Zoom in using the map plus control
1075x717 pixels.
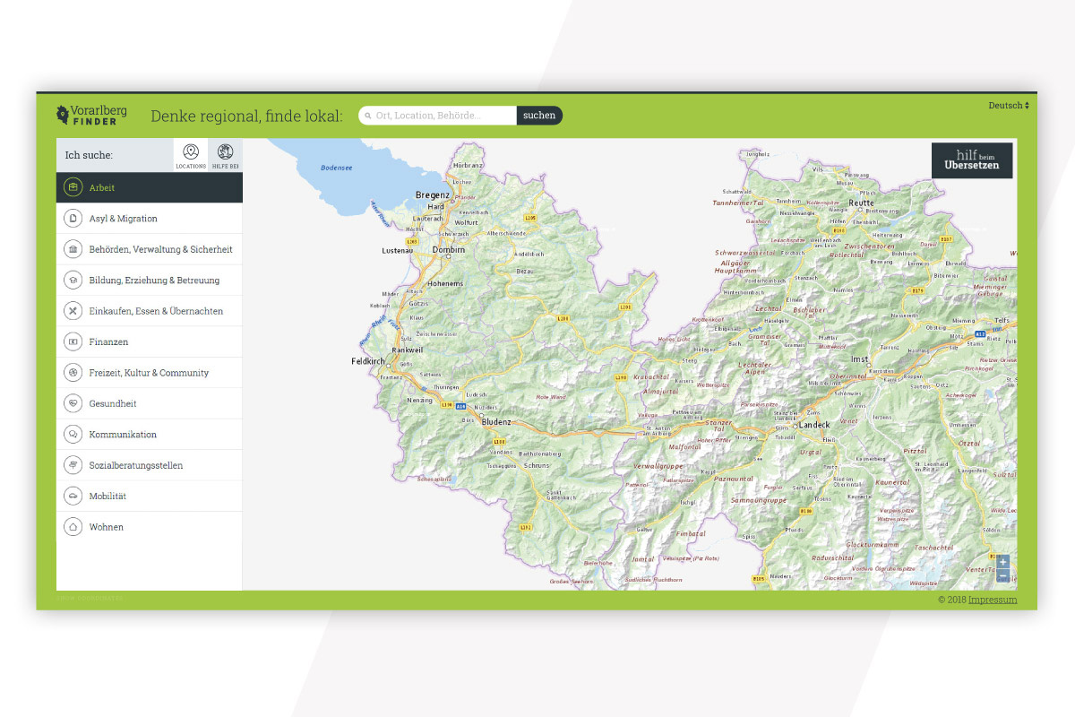click(x=1003, y=560)
